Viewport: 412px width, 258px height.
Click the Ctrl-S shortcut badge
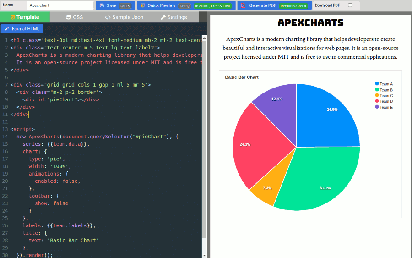pos(125,6)
